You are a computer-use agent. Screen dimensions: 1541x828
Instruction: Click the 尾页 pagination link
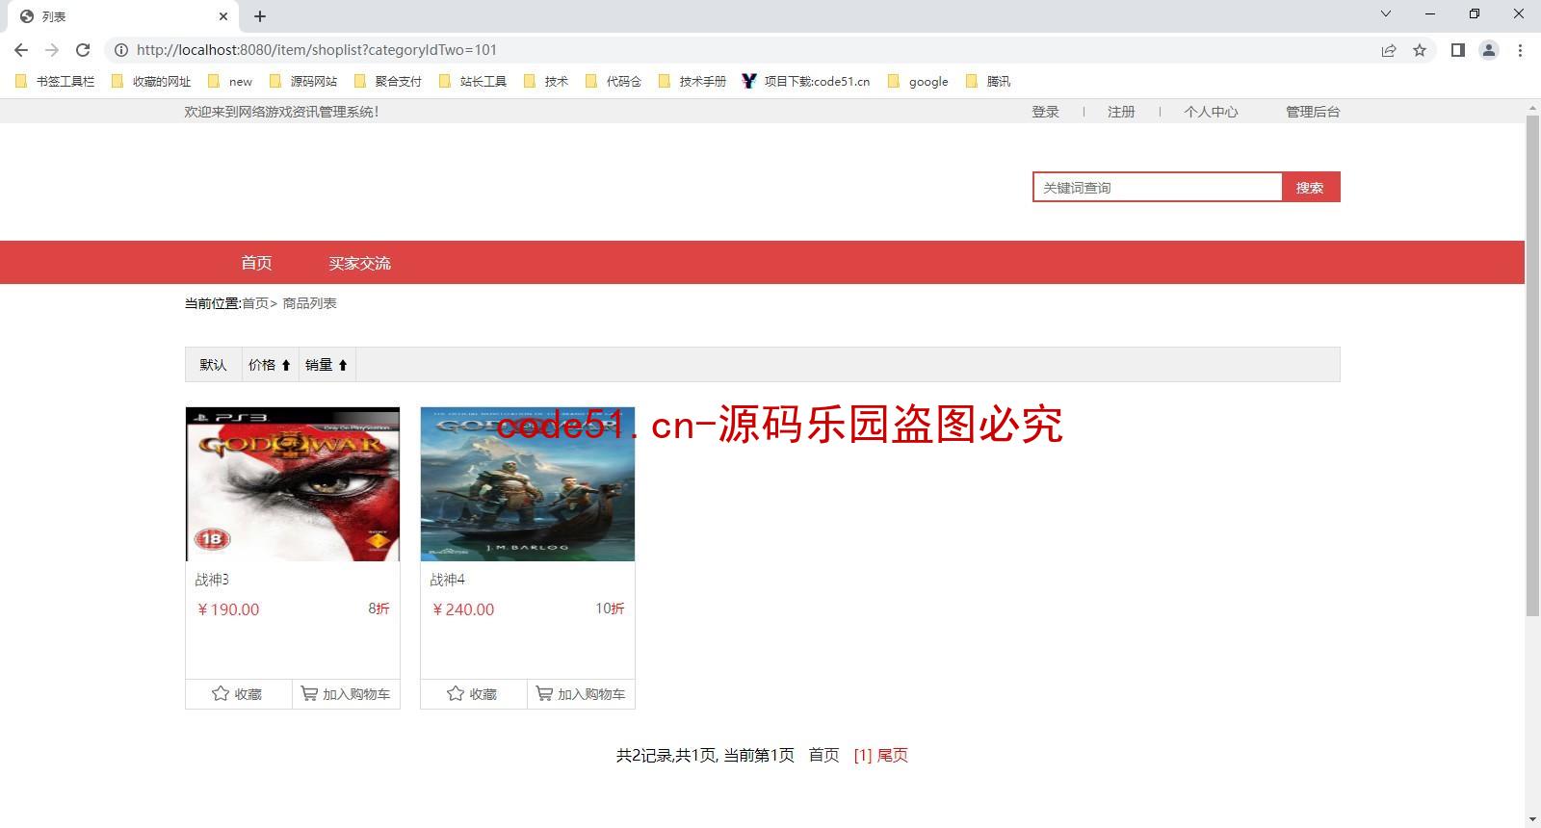point(893,756)
